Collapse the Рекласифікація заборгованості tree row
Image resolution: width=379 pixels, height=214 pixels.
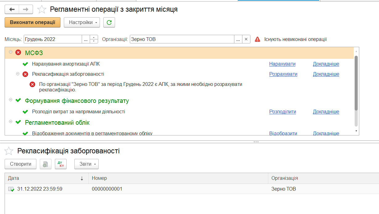[18, 74]
